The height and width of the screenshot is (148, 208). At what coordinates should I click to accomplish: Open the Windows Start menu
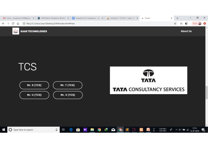click(4, 130)
